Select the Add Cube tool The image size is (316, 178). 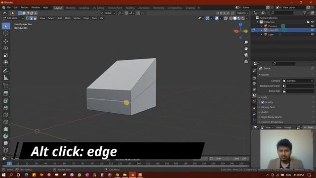(6, 86)
